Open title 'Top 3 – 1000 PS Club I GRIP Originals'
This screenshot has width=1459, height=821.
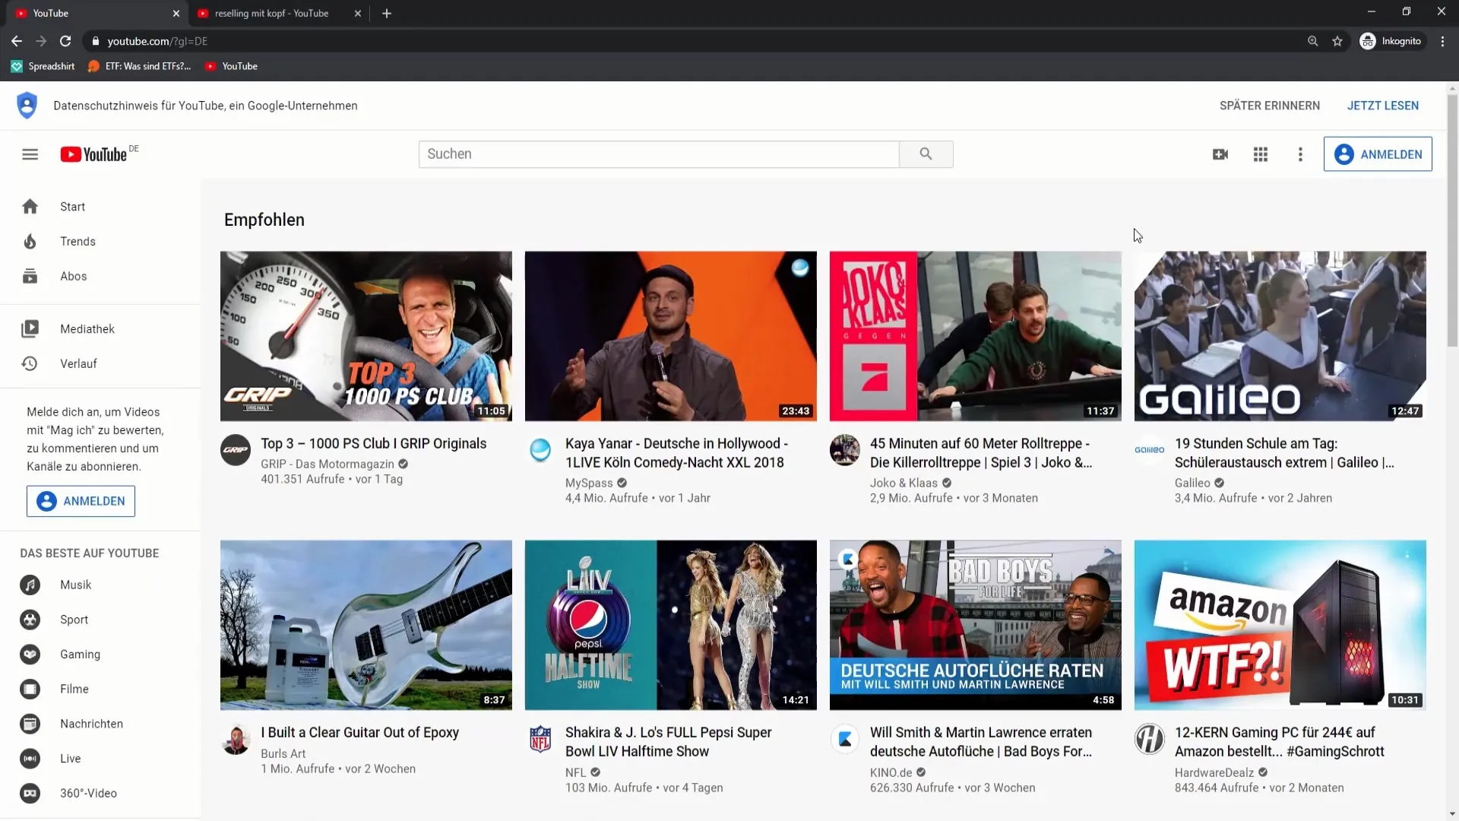click(x=374, y=443)
